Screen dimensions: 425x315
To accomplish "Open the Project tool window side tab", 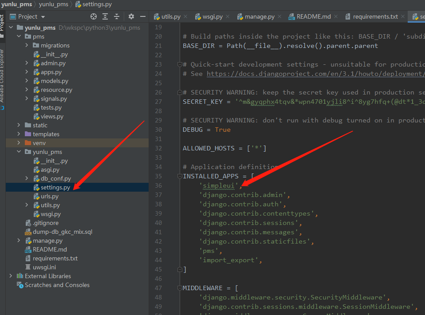I will tap(2, 26).
